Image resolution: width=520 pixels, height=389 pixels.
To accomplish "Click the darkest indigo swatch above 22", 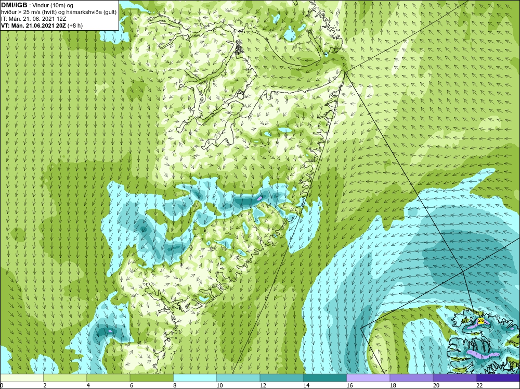I will click(498, 378).
